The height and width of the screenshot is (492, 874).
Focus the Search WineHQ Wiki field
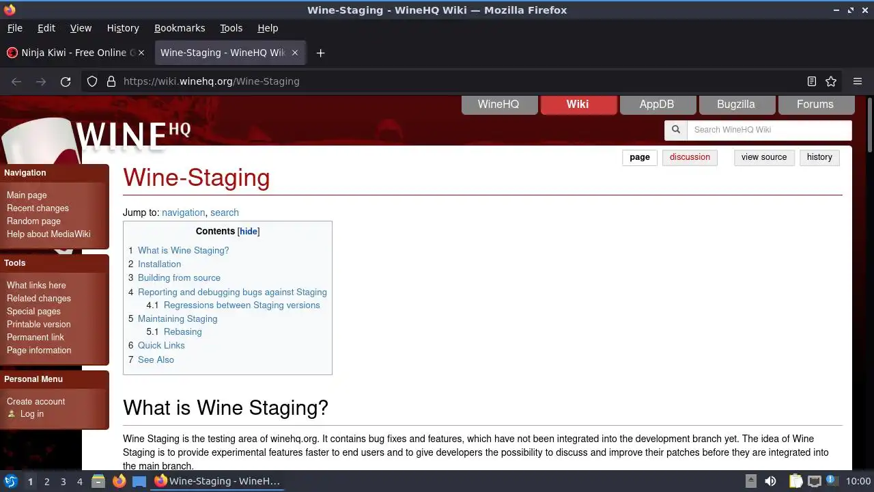click(770, 130)
